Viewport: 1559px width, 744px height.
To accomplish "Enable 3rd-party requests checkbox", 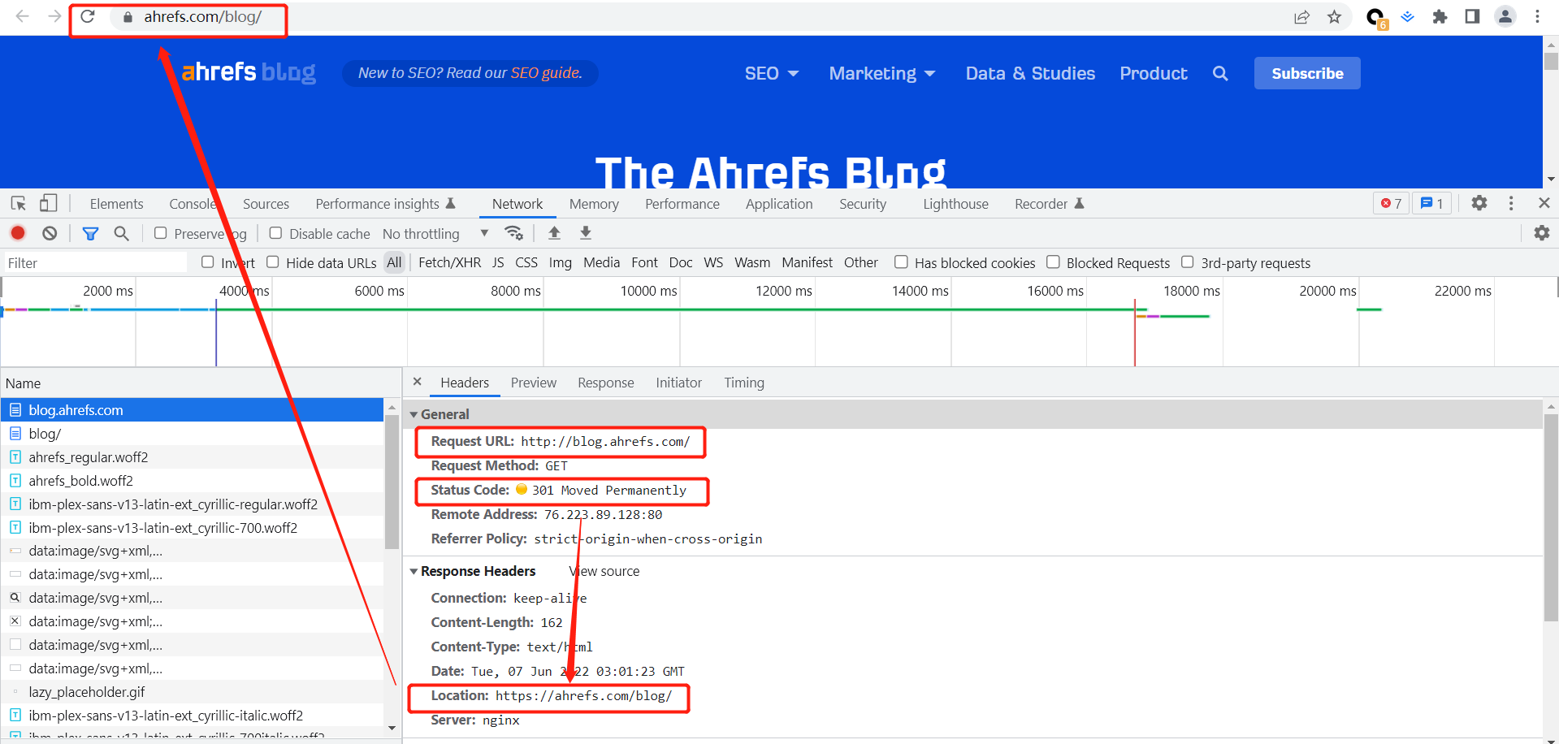I will click(x=1187, y=262).
